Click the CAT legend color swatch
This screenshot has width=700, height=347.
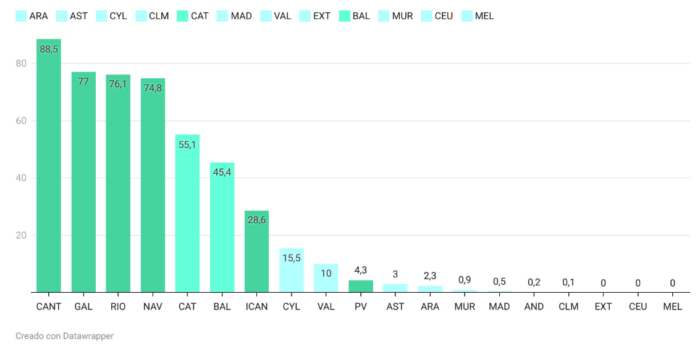pos(182,16)
